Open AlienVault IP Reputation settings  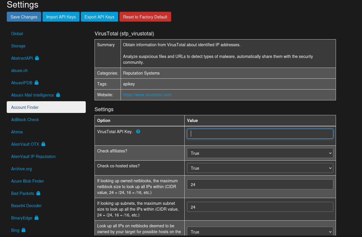click(33, 157)
